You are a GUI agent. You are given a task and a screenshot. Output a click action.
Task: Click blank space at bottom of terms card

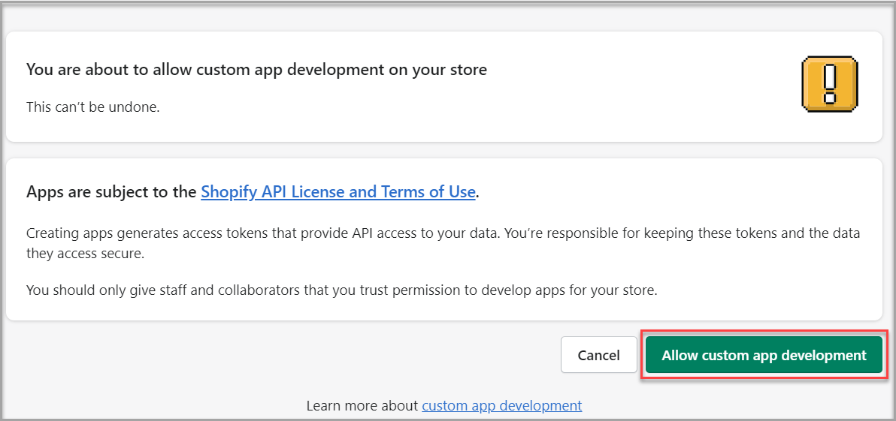(443, 309)
